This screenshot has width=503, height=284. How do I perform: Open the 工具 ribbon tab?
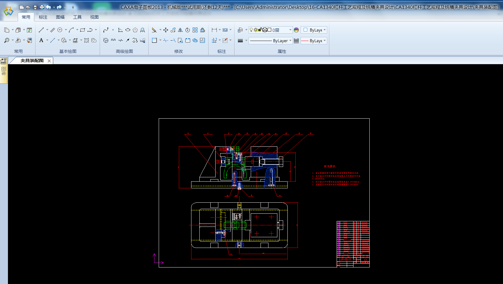pyautogui.click(x=77, y=17)
